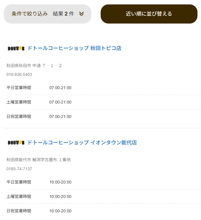Click the 結果 2 件 result count

click(x=63, y=14)
